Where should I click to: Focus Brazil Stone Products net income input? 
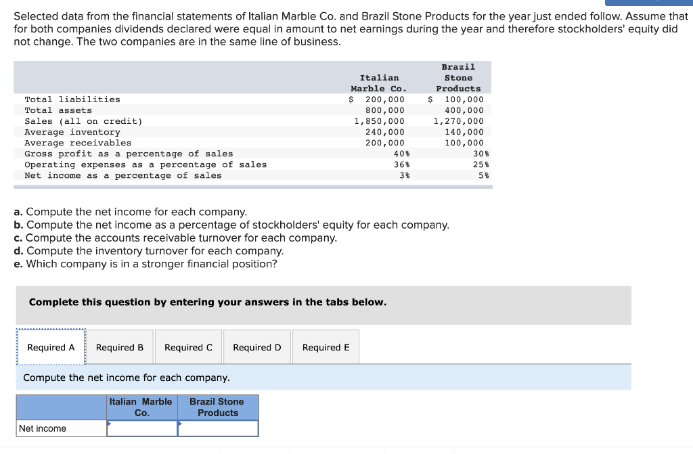click(x=218, y=428)
